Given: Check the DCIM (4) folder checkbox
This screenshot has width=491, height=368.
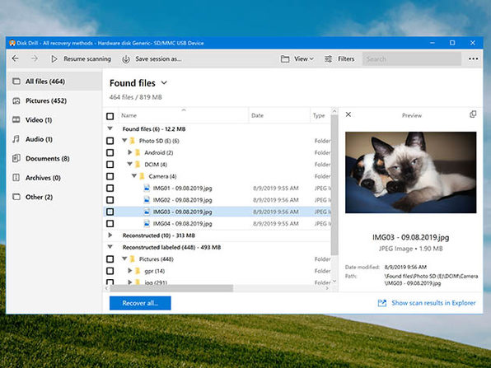Looking at the screenshot, I should (x=110, y=165).
